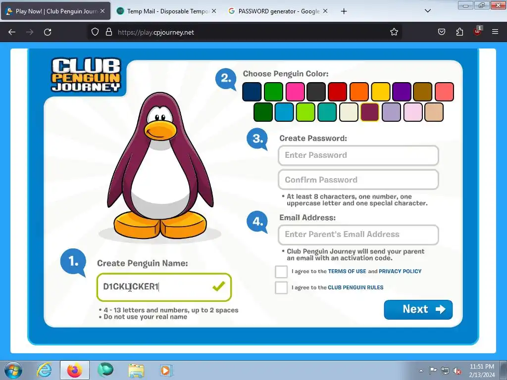Choose the dark blue penguin color
The height and width of the screenshot is (380, 507).
(x=252, y=92)
